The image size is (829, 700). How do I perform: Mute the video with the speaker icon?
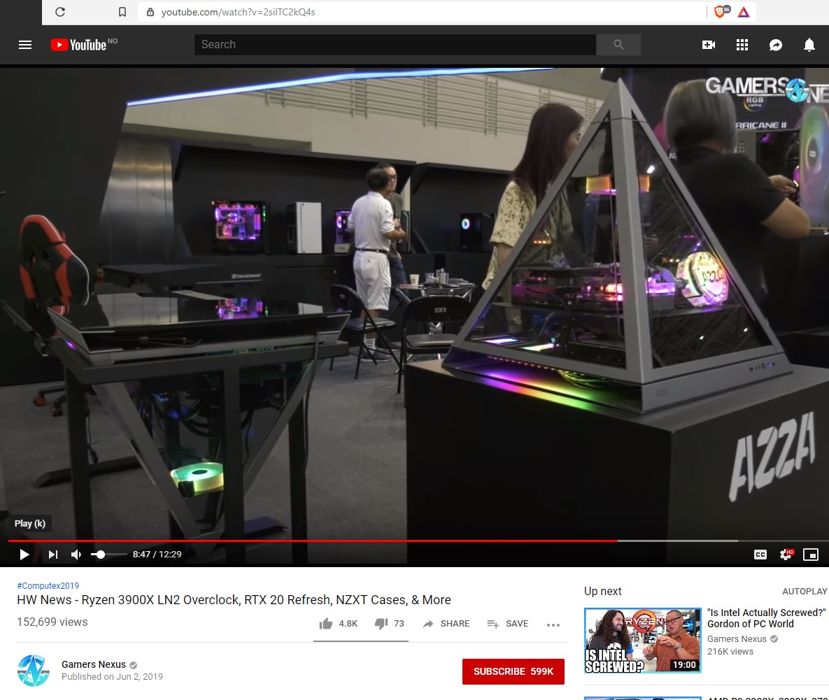[x=76, y=554]
